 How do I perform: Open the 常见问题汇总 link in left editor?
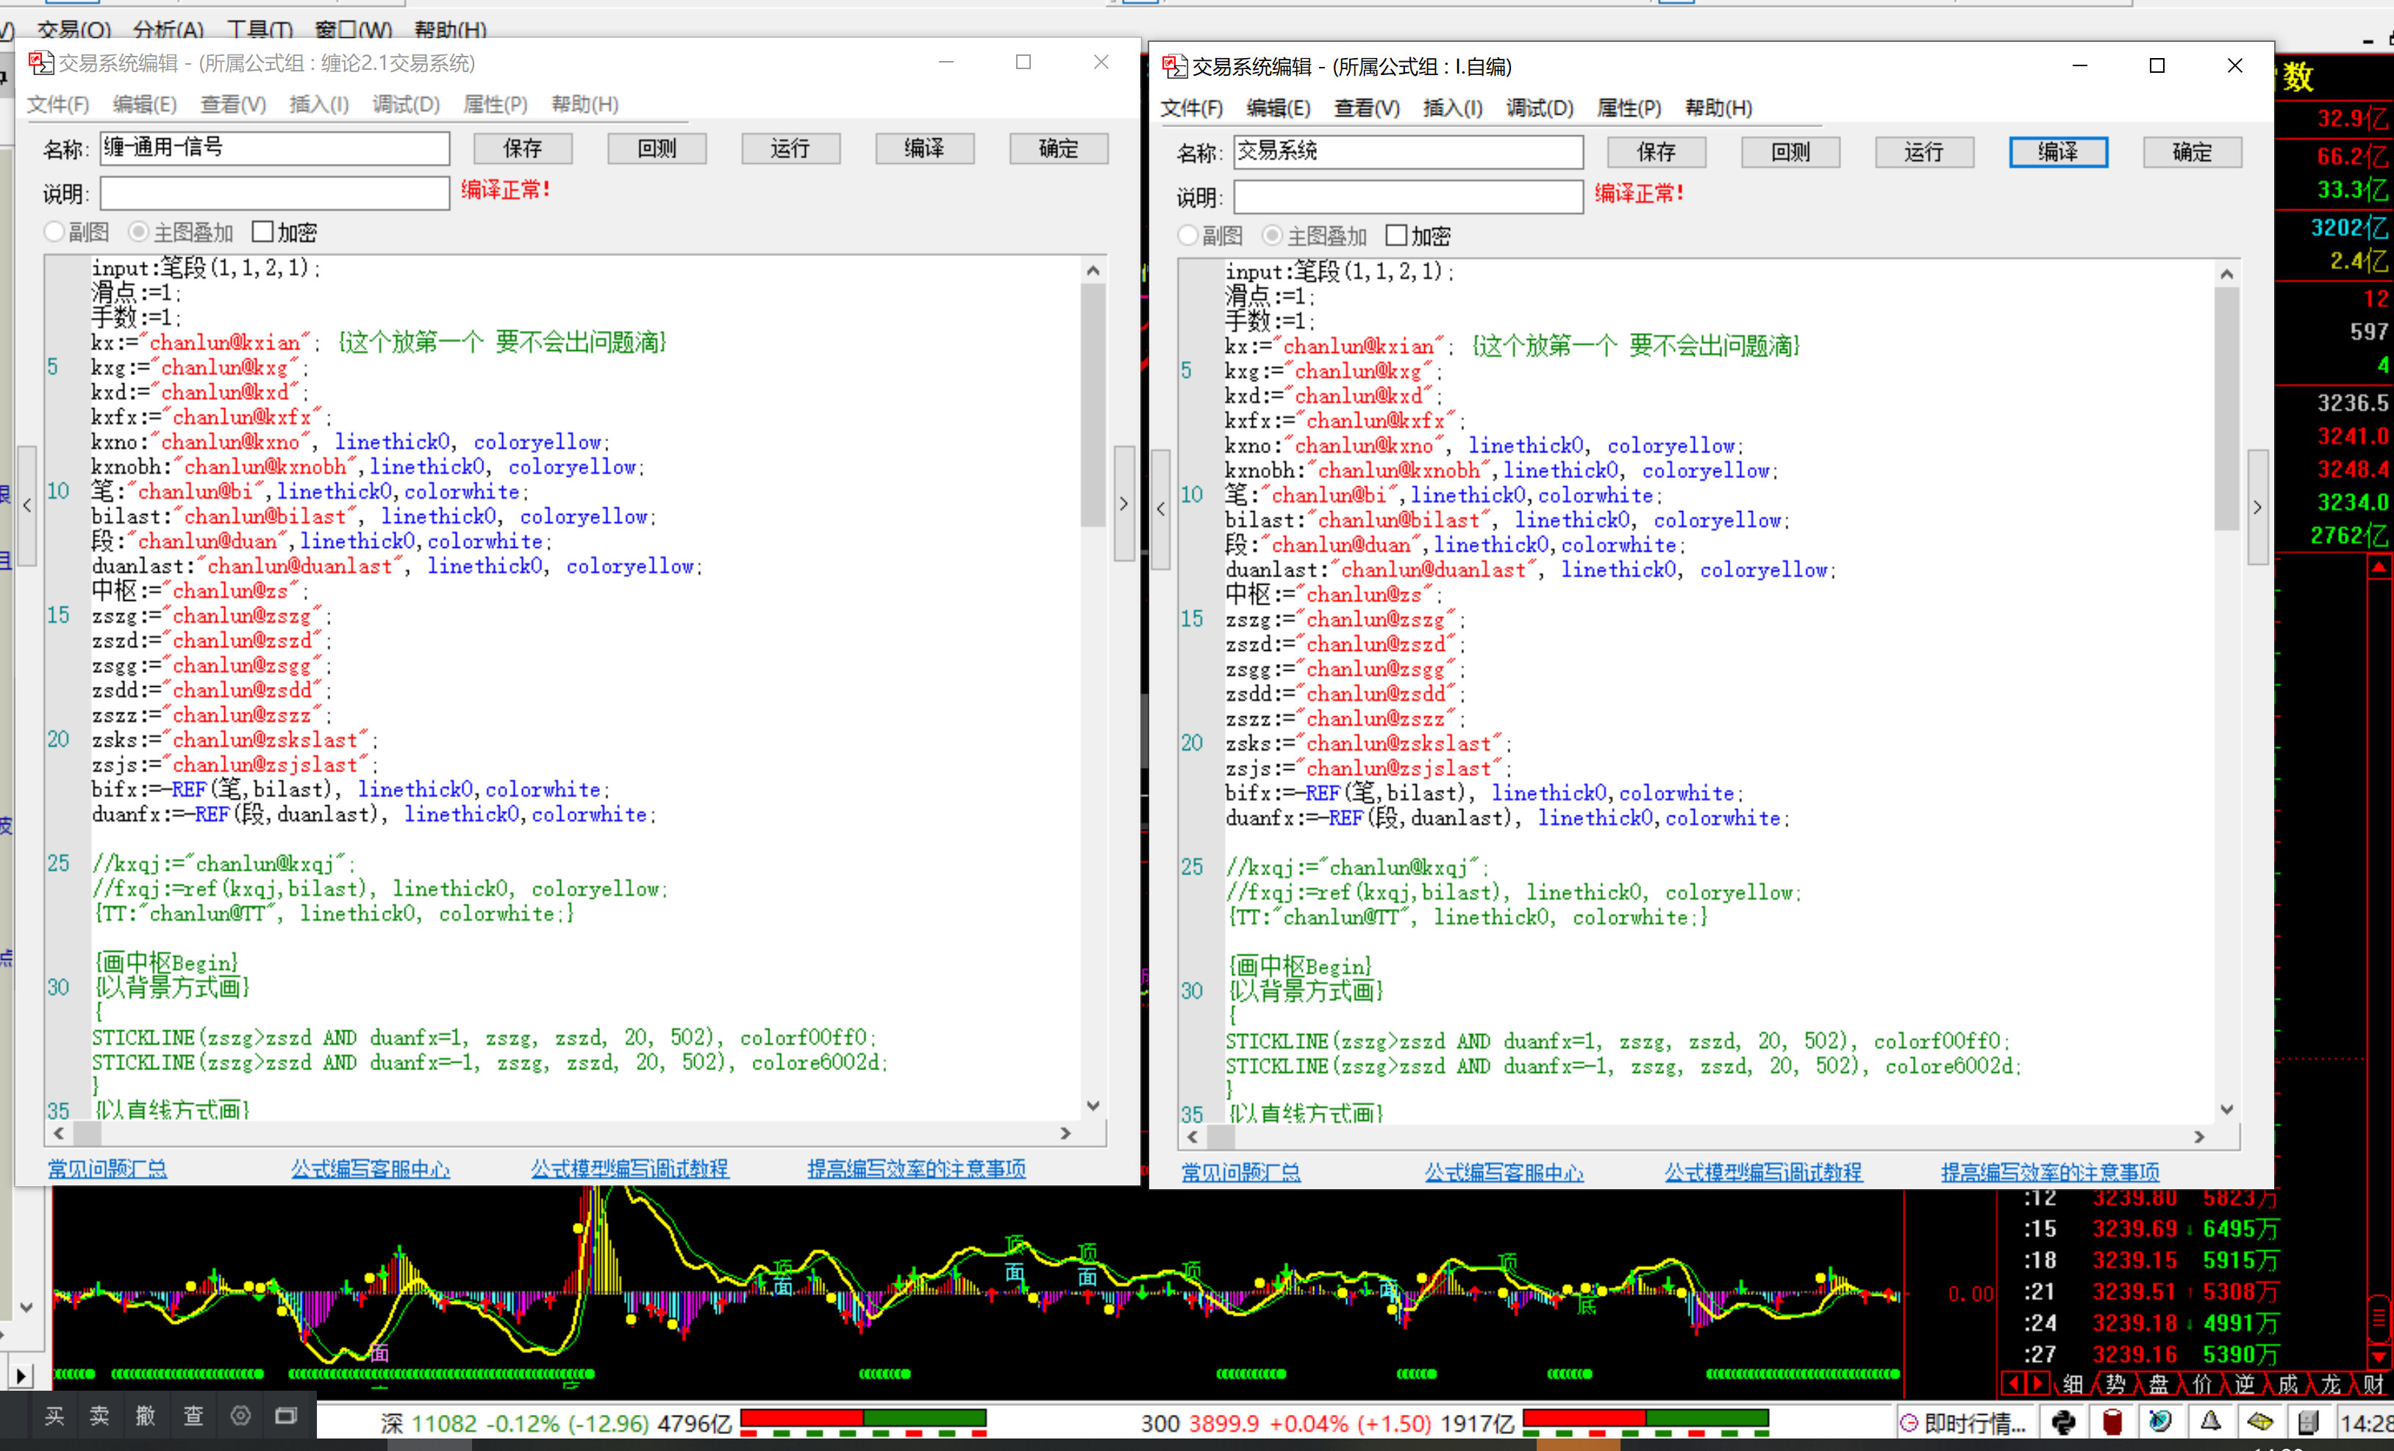tap(107, 1169)
